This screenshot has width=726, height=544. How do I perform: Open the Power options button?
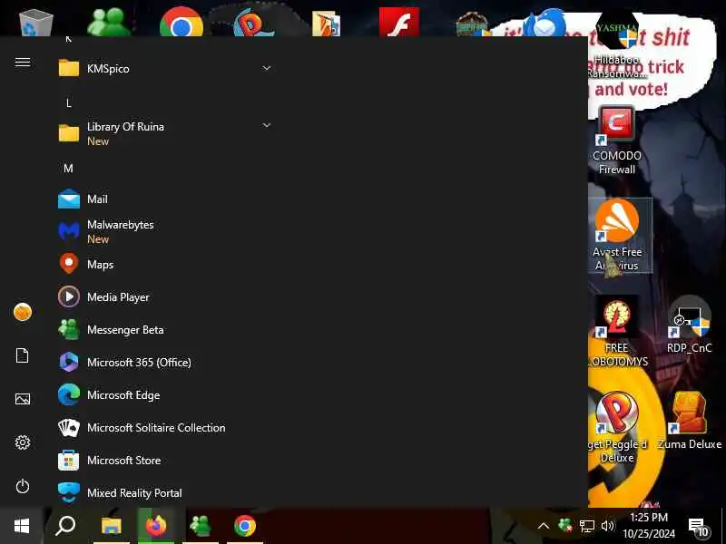coord(22,486)
